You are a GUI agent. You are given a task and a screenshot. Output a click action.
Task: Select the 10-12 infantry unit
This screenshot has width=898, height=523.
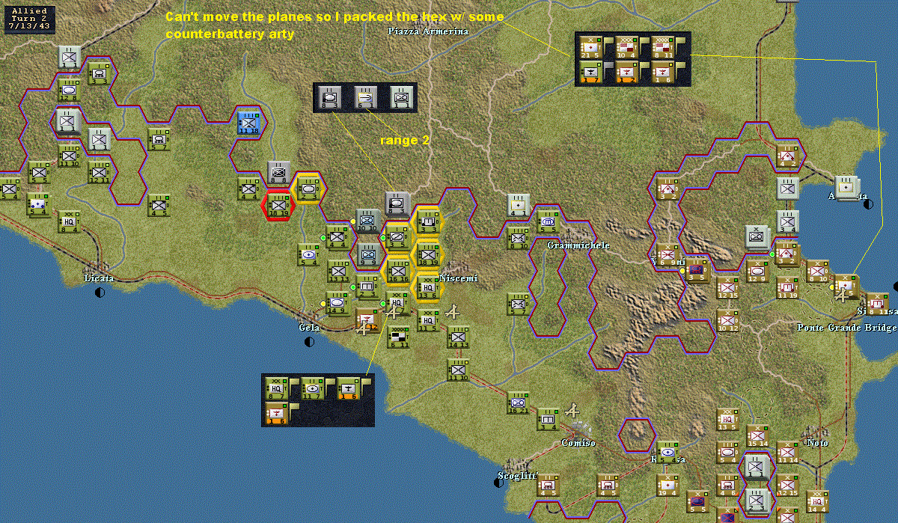[x=727, y=319]
